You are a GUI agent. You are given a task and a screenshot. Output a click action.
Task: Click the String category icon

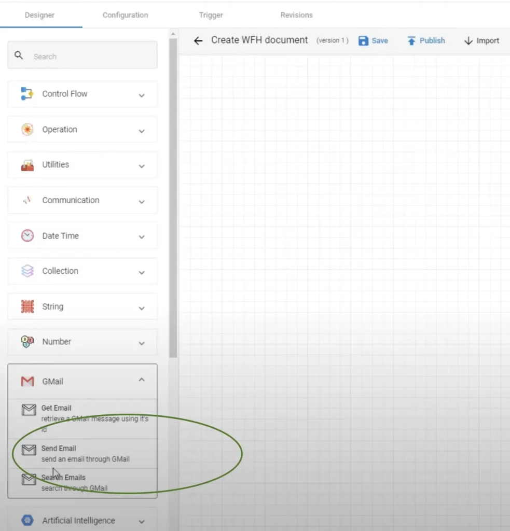27,306
